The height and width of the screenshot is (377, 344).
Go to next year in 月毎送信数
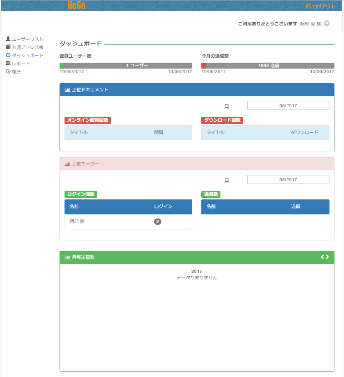pos(328,257)
